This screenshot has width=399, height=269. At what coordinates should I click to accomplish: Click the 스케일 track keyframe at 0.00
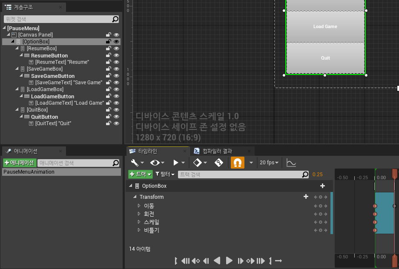pos(375,222)
